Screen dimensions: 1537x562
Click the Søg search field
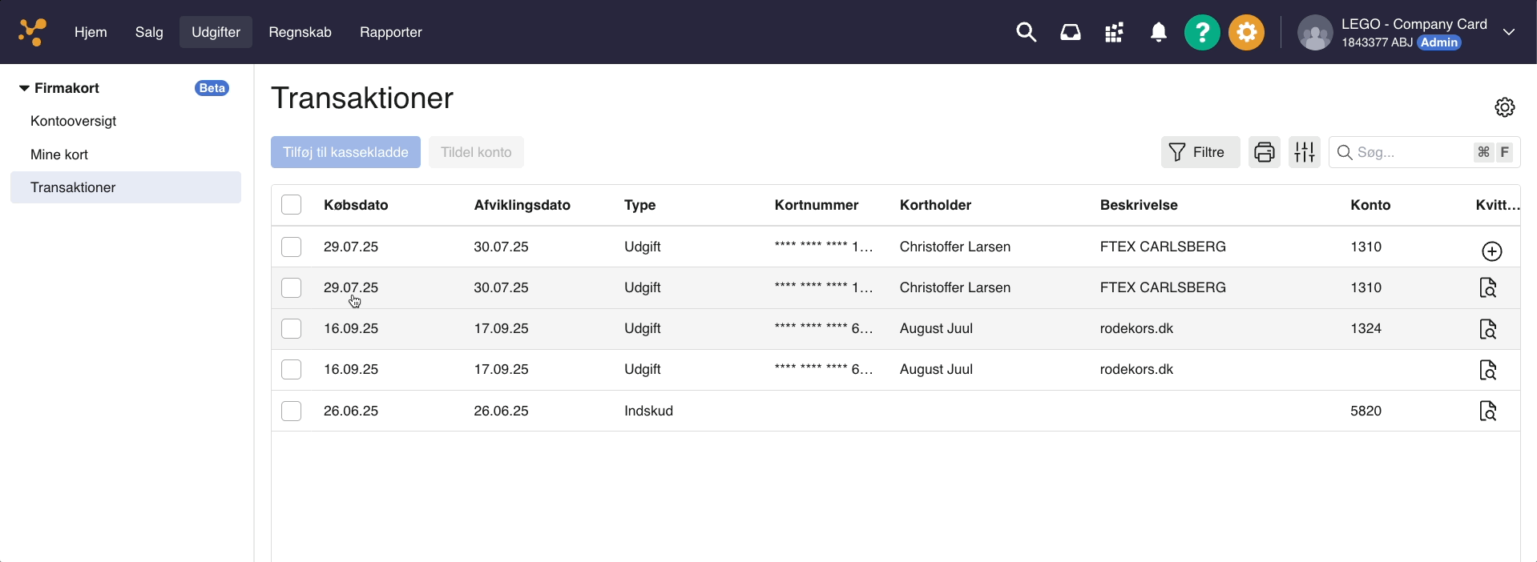click(x=1410, y=152)
